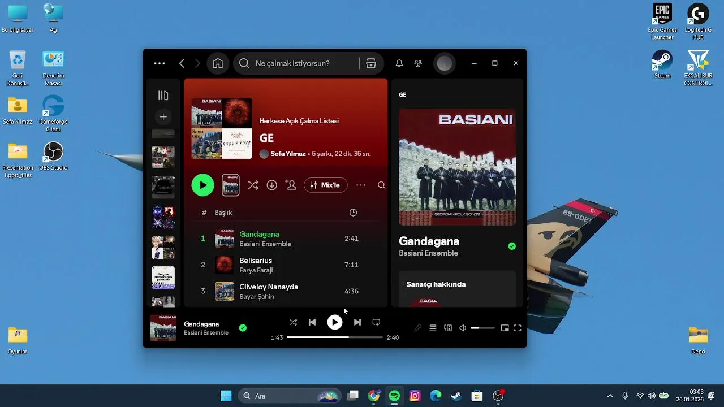Search within the GE playlist
Viewport: 724px width, 407px height.
[x=382, y=185]
